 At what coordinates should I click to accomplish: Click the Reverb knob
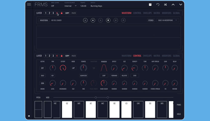[175, 83]
